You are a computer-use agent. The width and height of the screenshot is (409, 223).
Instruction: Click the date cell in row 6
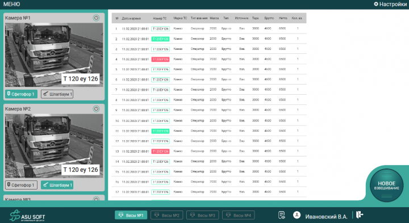point(135,79)
